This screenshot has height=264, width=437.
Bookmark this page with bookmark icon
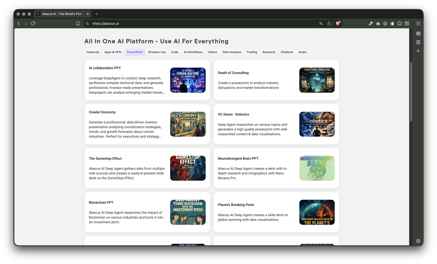(x=78, y=23)
